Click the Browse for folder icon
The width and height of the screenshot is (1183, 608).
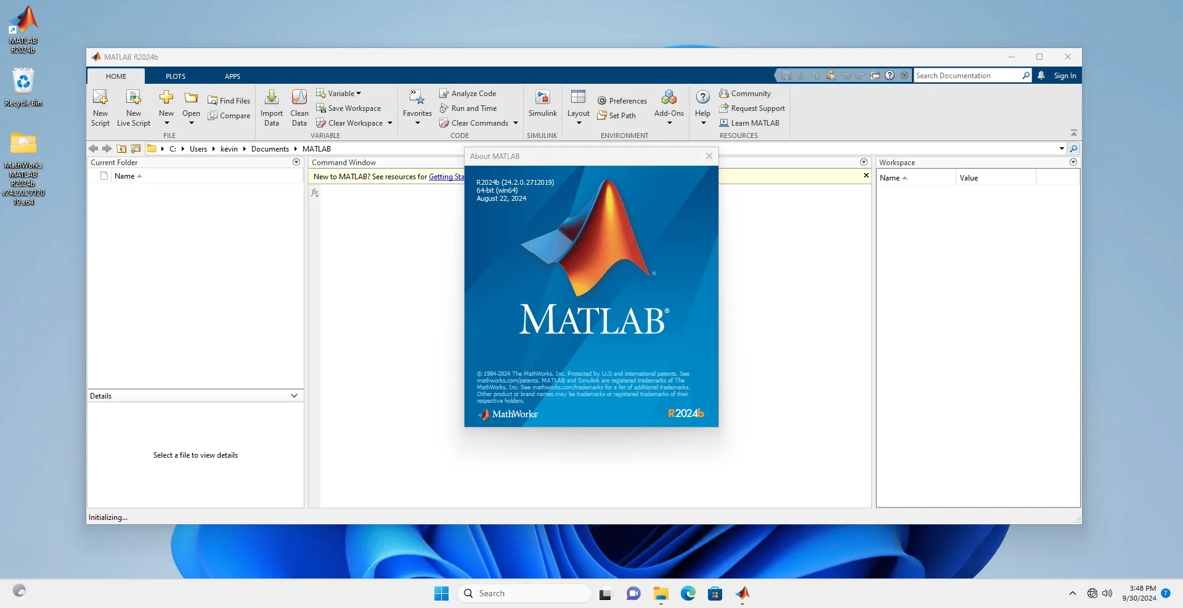coord(136,148)
